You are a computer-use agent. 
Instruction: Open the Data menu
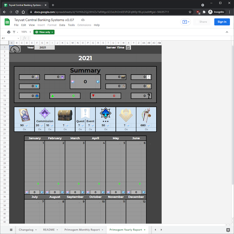coord(62,25)
